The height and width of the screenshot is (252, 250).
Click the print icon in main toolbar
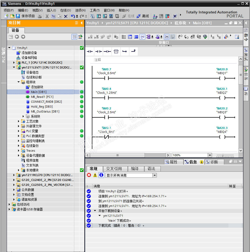pyautogui.click(x=40, y=16)
